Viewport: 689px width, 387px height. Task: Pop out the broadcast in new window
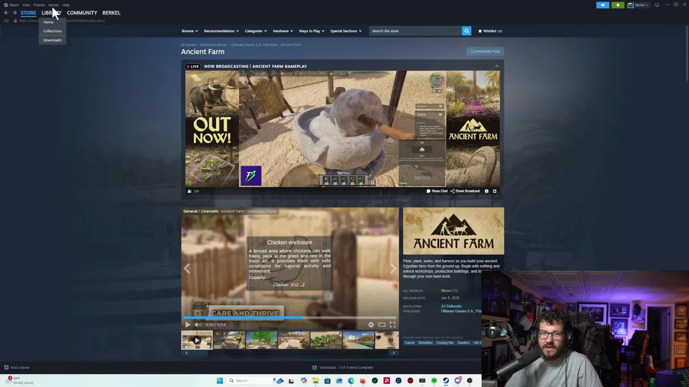click(495, 191)
